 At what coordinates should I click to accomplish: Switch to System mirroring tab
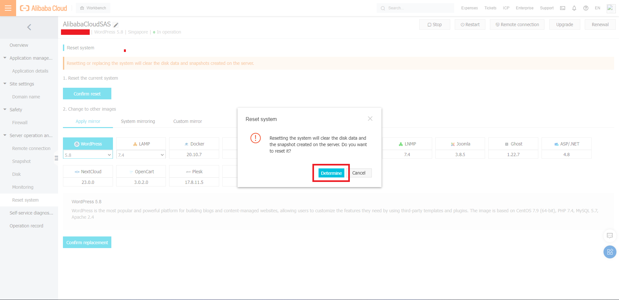[x=138, y=121]
